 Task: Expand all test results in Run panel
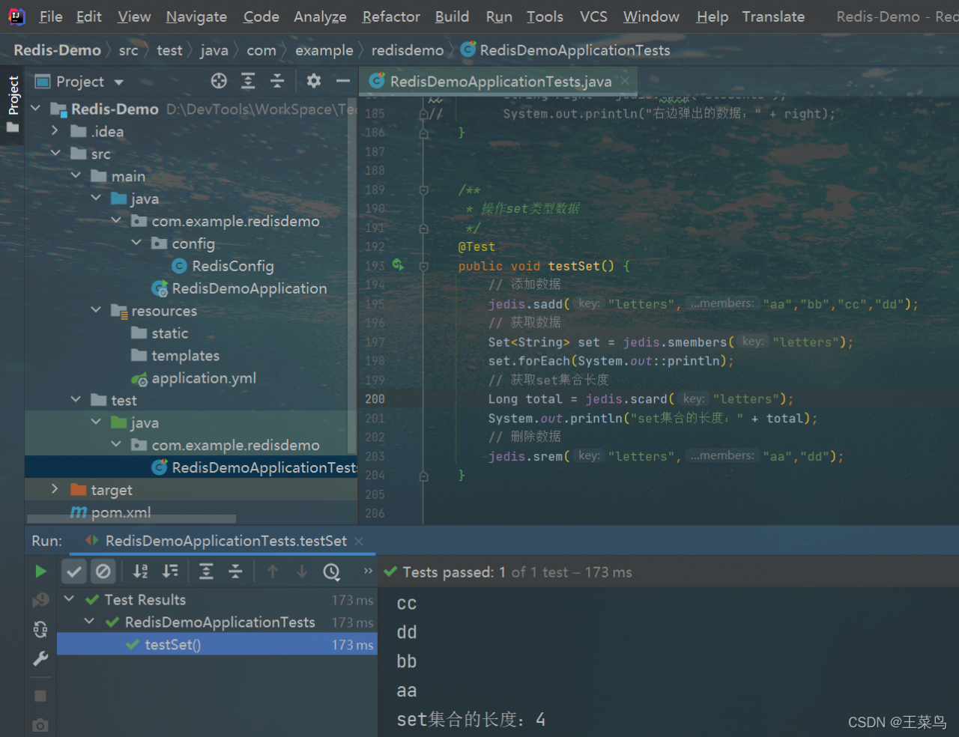(x=206, y=571)
